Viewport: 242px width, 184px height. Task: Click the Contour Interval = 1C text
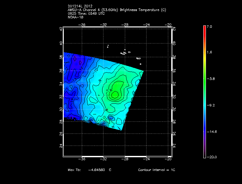(x=156, y=170)
